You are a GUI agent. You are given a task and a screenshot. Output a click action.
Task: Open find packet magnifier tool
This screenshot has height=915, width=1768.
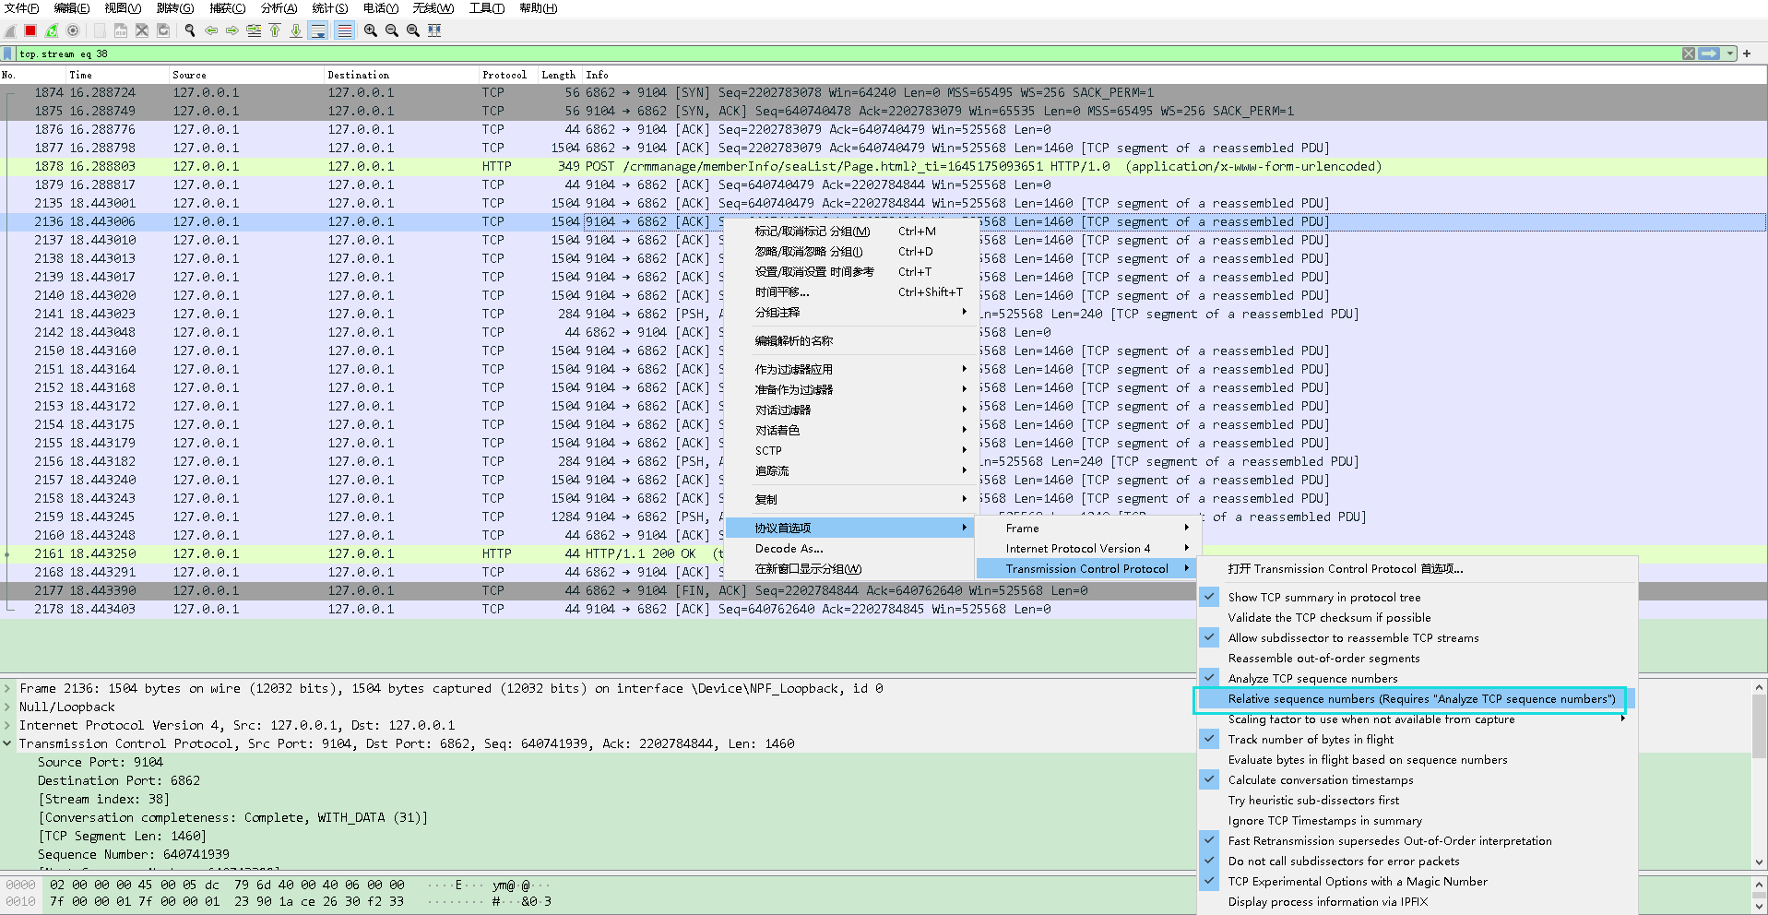pyautogui.click(x=190, y=30)
